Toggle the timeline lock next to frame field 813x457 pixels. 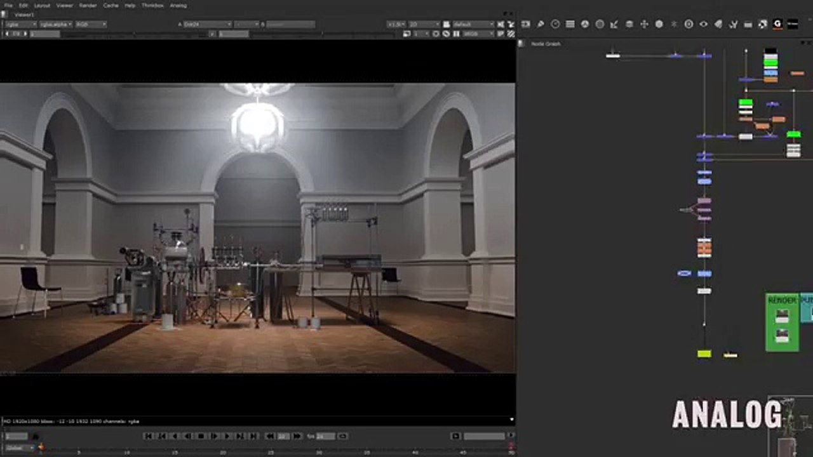pyautogui.click(x=36, y=436)
